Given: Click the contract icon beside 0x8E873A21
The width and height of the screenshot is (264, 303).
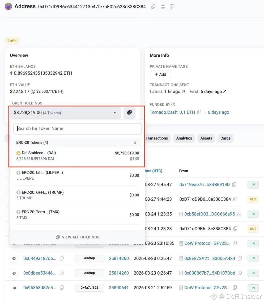Looking at the screenshot, I should coord(181,258).
